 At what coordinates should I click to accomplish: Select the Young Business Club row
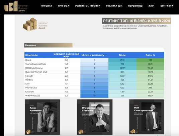pyautogui.click(x=94, y=64)
